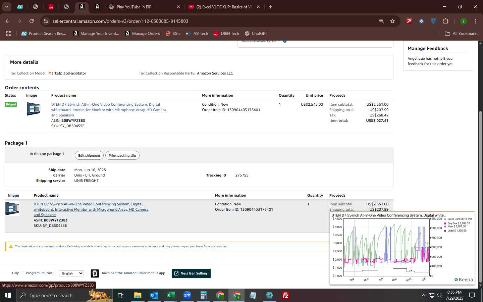The width and height of the screenshot is (483, 302).
Task: Bookmark this page with the star
Action: [x=392, y=21]
